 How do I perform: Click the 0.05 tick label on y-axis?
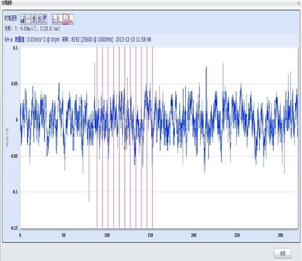15,84
